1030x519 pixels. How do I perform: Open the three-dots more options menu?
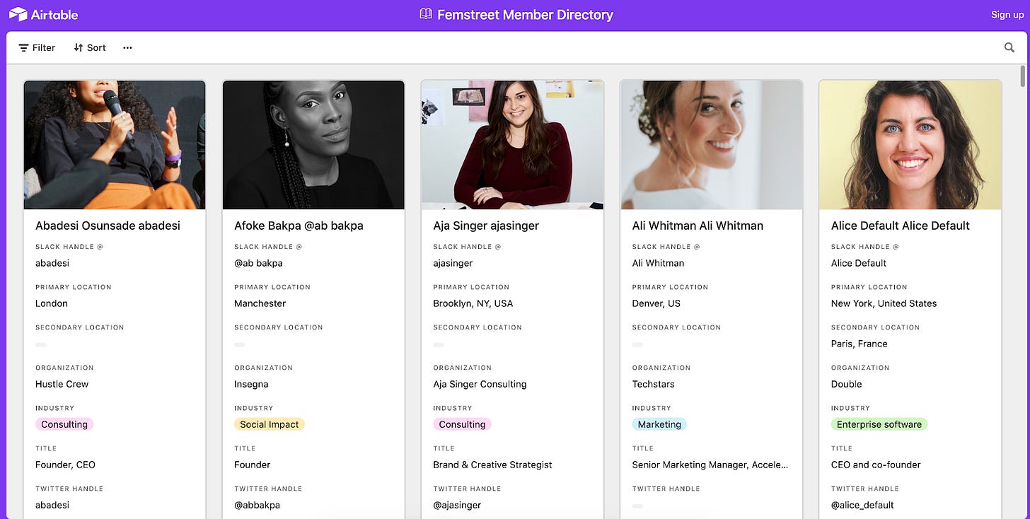point(127,47)
